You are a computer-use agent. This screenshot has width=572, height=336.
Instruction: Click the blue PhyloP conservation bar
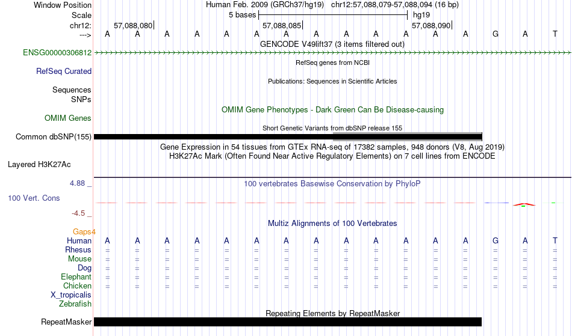(x=496, y=203)
